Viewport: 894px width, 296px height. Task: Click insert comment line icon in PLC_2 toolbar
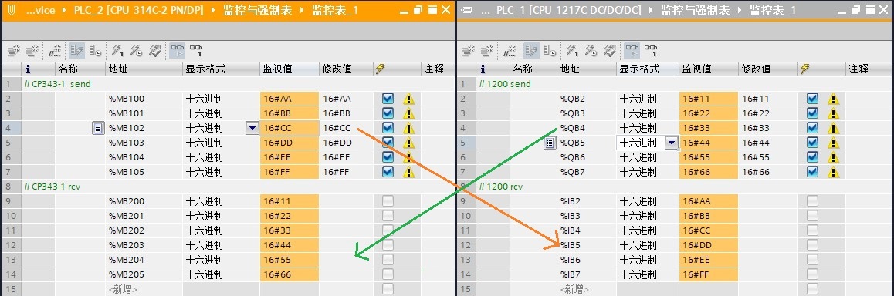[55, 51]
